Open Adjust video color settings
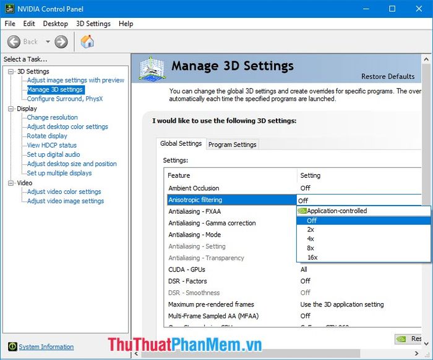 64,191
